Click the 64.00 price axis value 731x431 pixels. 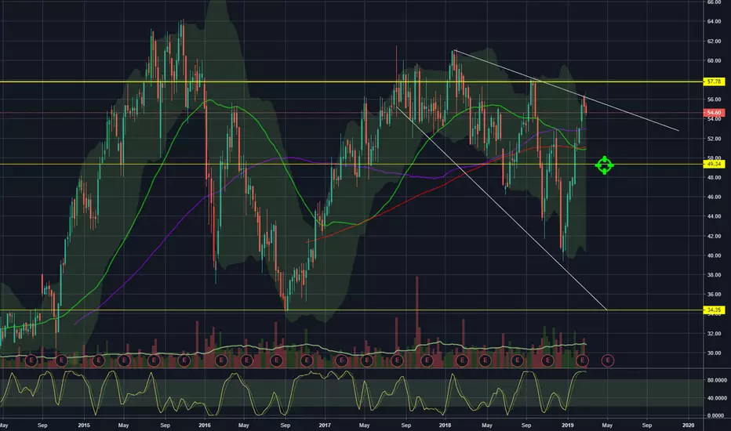coord(714,21)
